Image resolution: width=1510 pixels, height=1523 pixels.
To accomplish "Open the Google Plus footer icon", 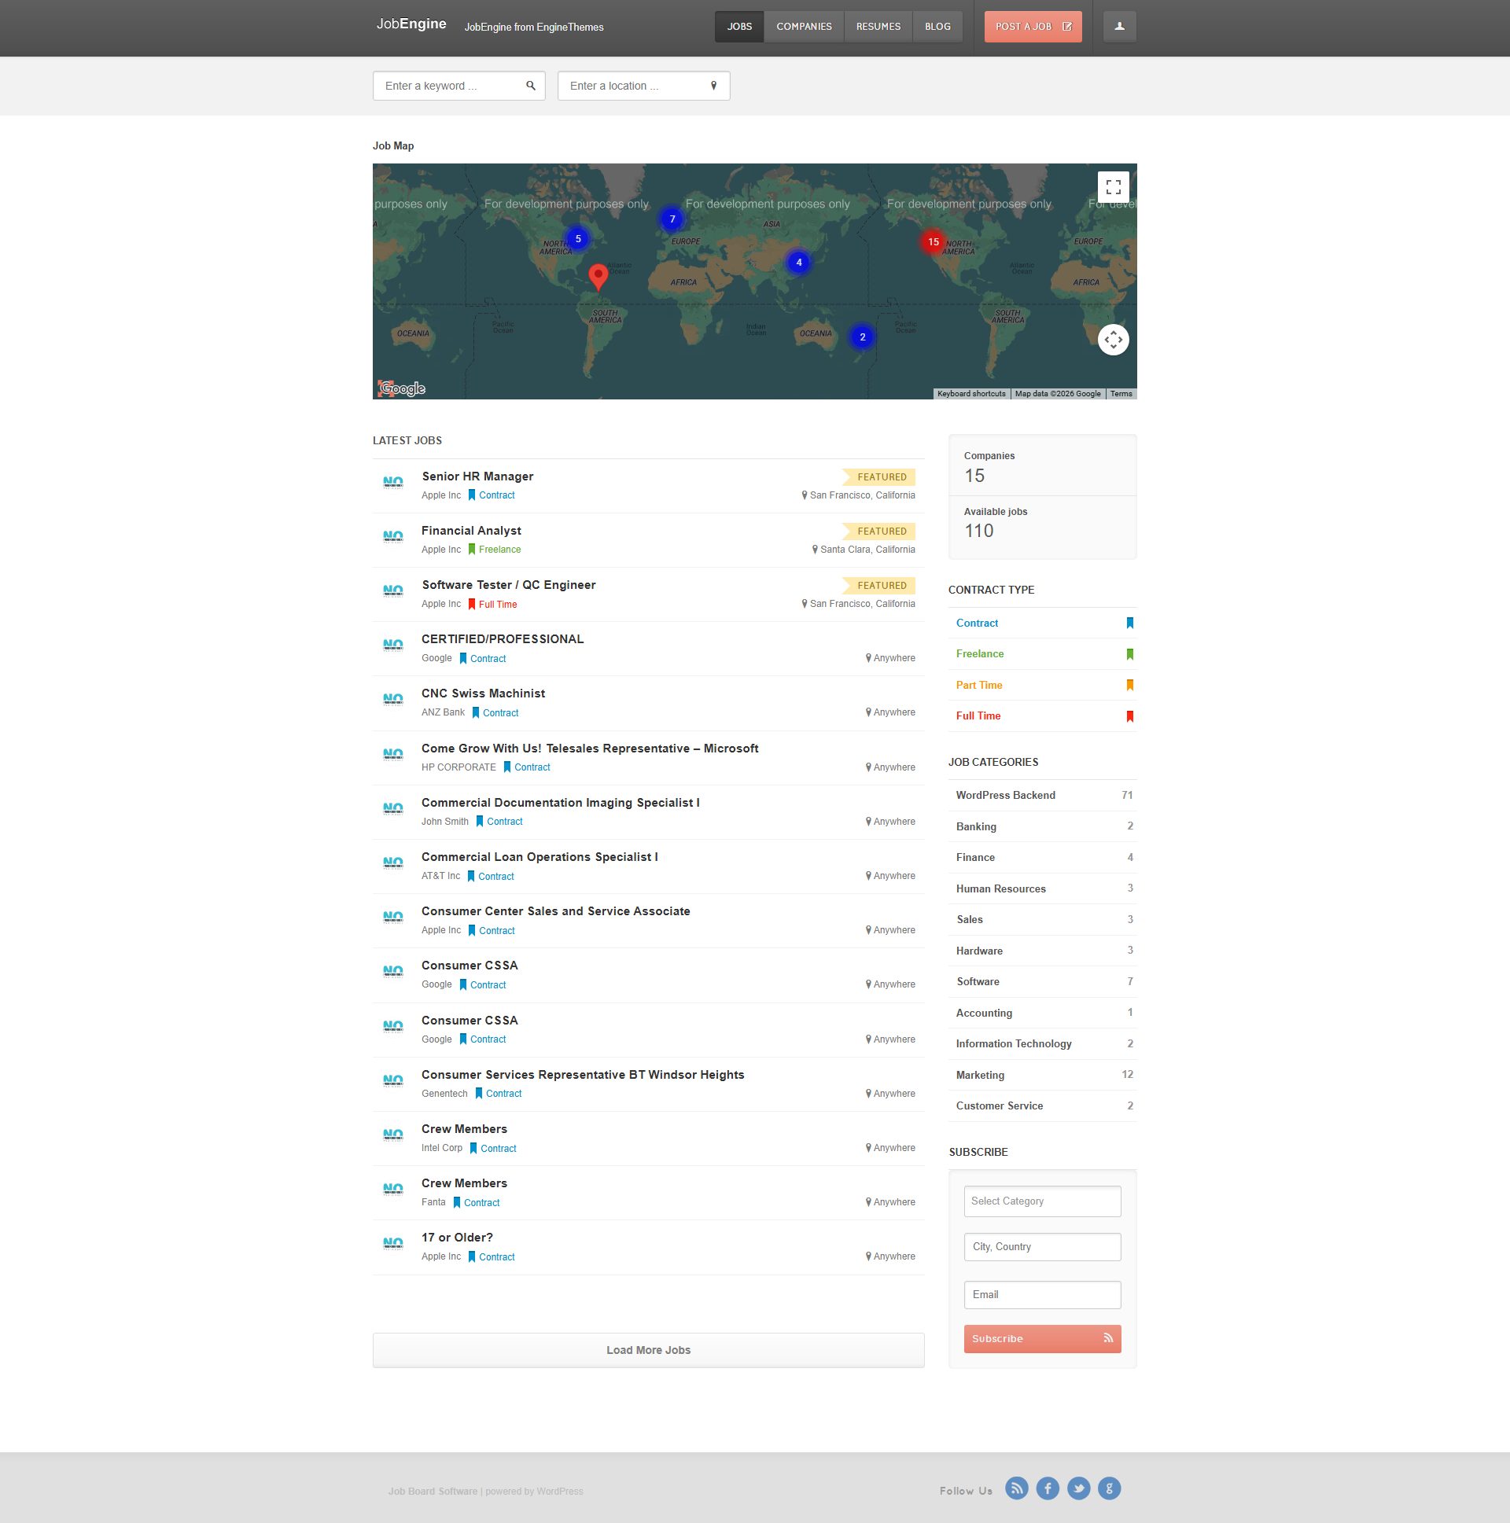I will 1109,1488.
